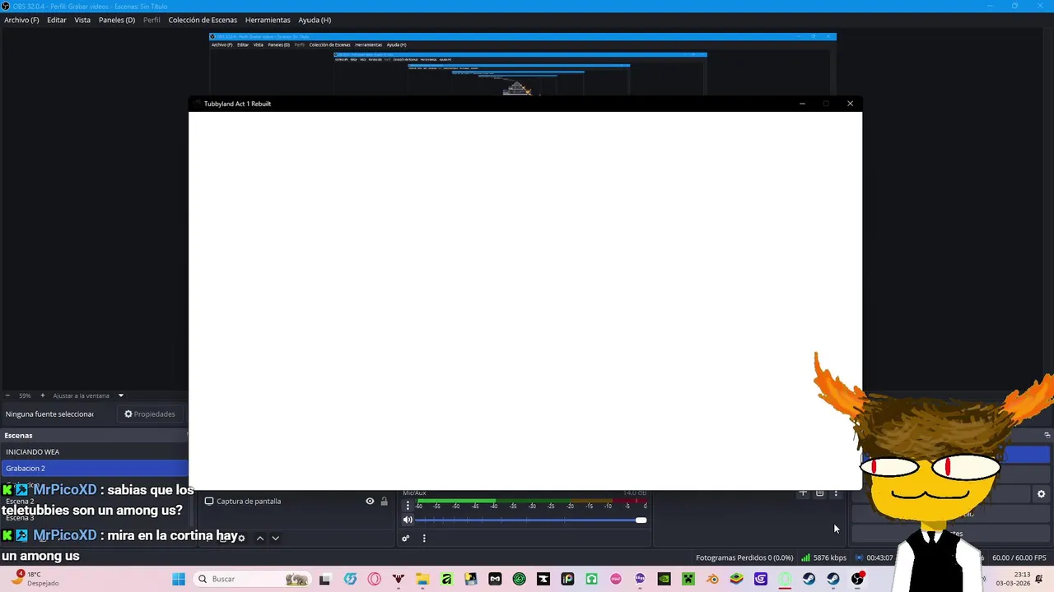1054x592 pixels.
Task: Open the Paneles (D) menu
Action: 117,20
